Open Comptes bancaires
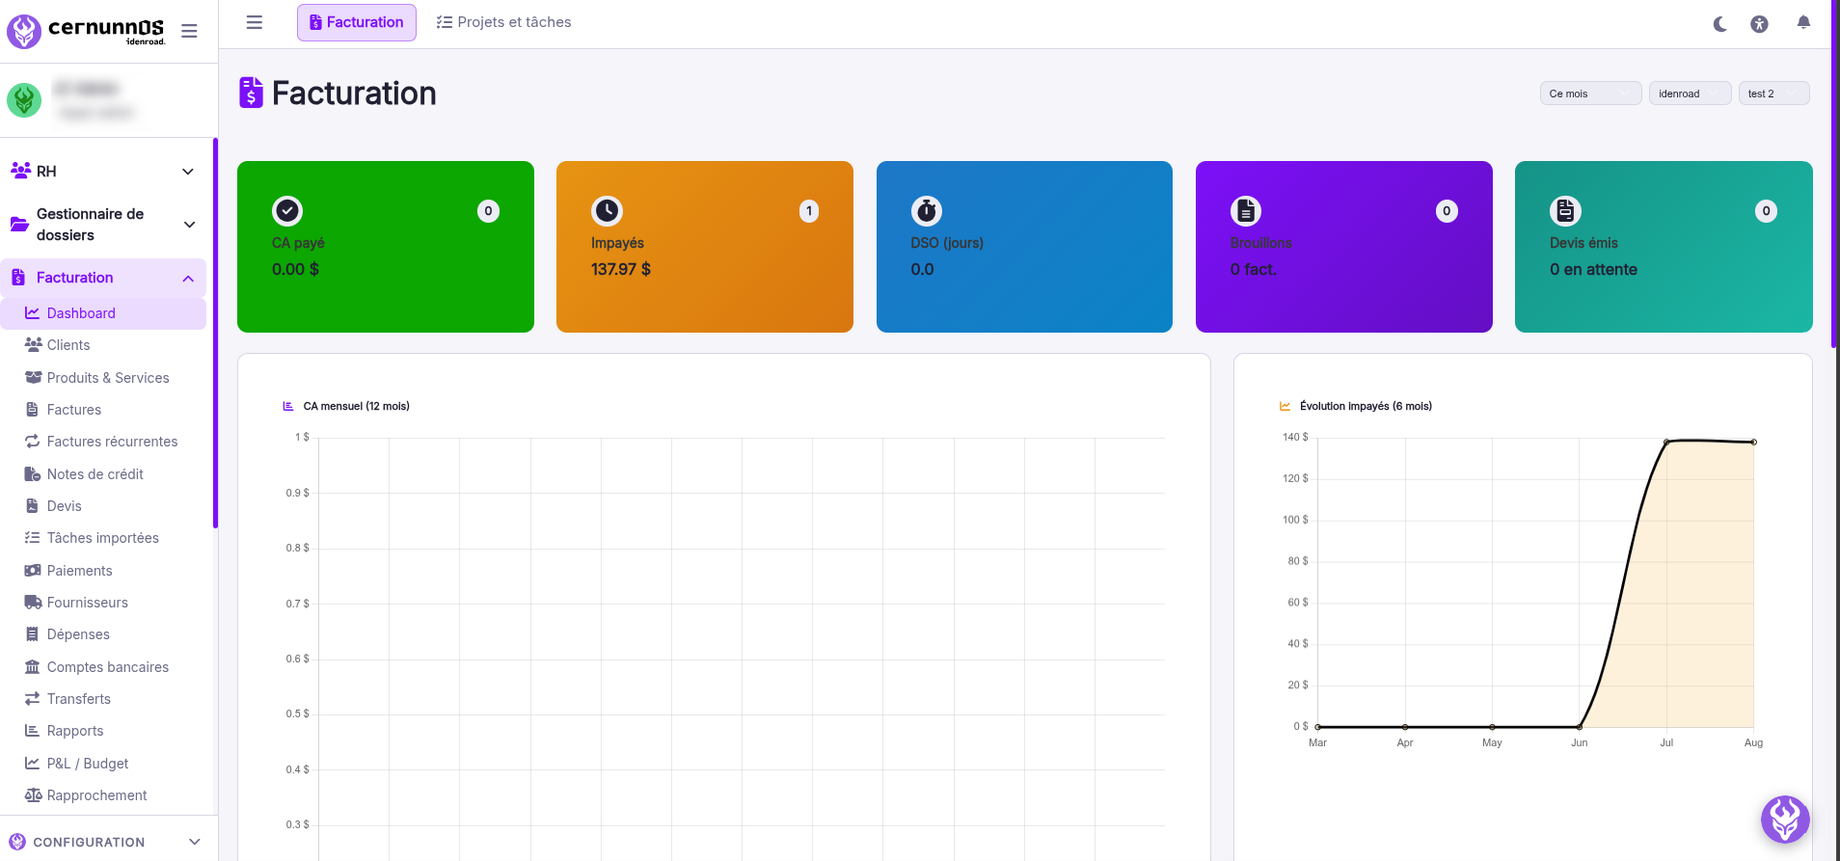This screenshot has width=1840, height=861. (x=103, y=667)
